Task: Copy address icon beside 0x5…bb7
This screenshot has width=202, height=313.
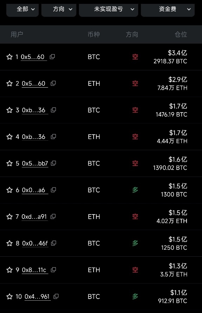Action: (x=53, y=163)
